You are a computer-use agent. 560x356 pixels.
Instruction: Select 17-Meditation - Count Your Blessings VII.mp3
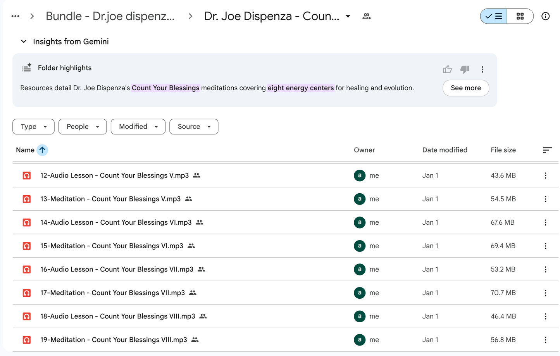[112, 293]
